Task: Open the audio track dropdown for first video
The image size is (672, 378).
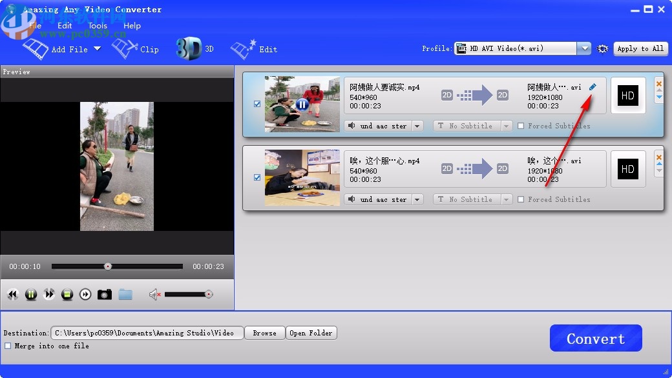Action: point(417,126)
